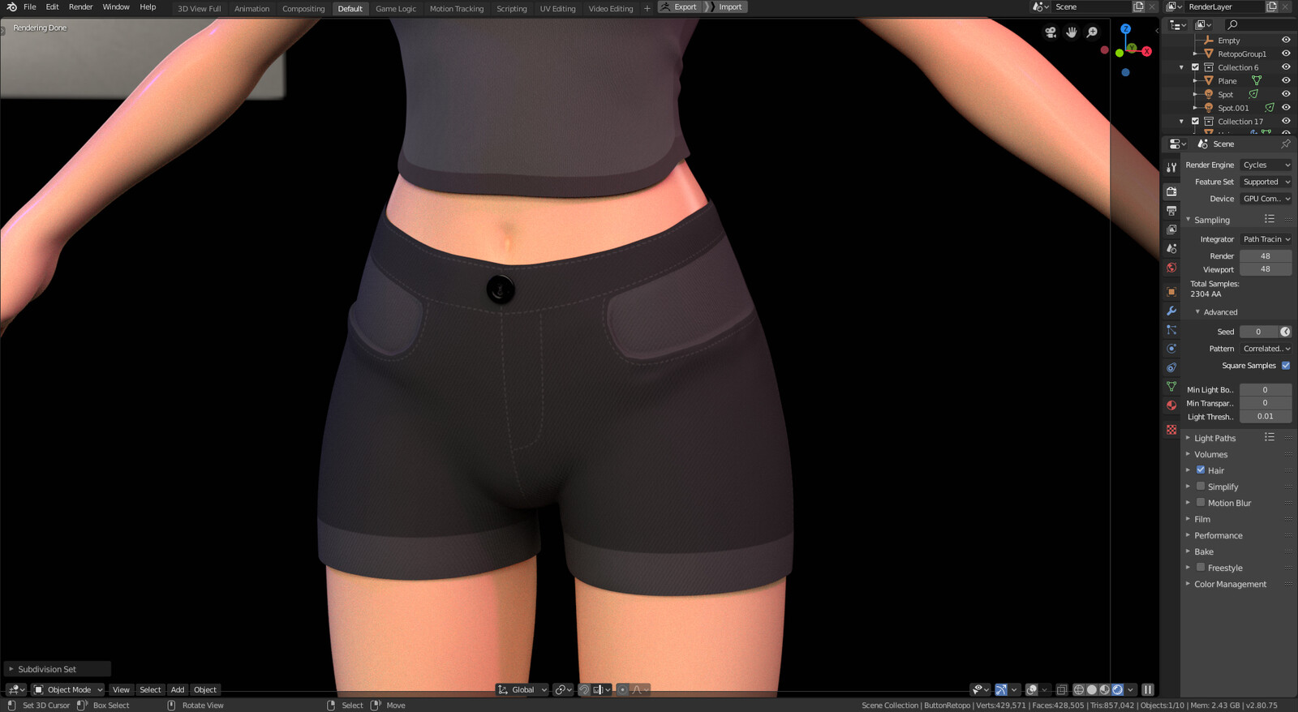Image resolution: width=1298 pixels, height=712 pixels.
Task: Open the Object Constraints tab icon
Action: tap(1171, 367)
